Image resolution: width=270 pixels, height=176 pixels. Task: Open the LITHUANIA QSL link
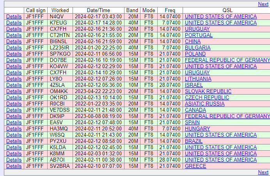[198, 79]
